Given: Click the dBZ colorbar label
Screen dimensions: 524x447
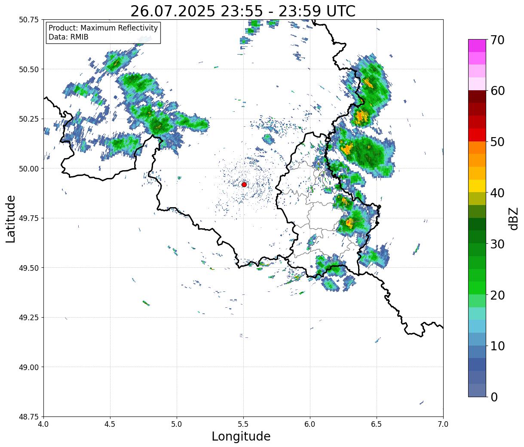Looking at the screenshot, I should (x=513, y=218).
